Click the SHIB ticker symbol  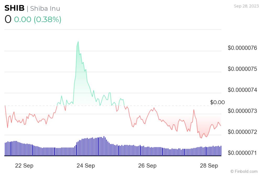tap(14, 8)
